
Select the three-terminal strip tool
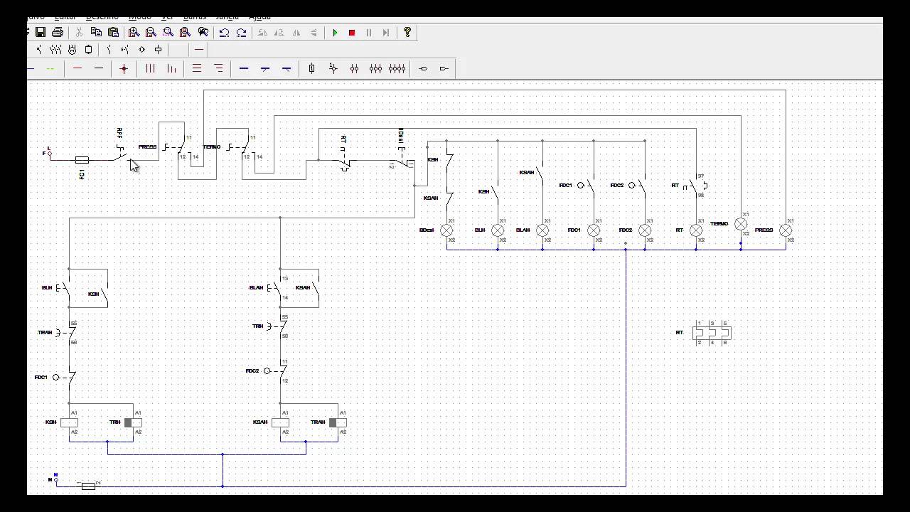point(375,68)
